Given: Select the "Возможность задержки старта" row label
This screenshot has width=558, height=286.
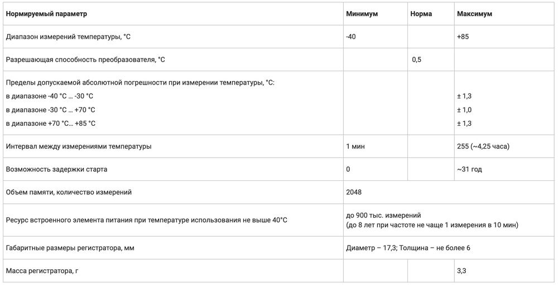Looking at the screenshot, I should [56, 169].
